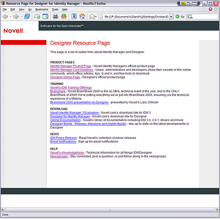
Task: Click the Online Documentation link
Action: (65, 120)
